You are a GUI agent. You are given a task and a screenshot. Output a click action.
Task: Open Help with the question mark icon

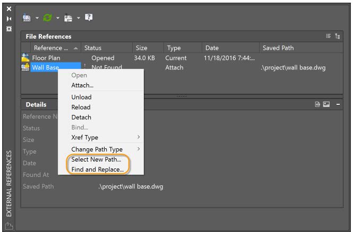coord(89,17)
